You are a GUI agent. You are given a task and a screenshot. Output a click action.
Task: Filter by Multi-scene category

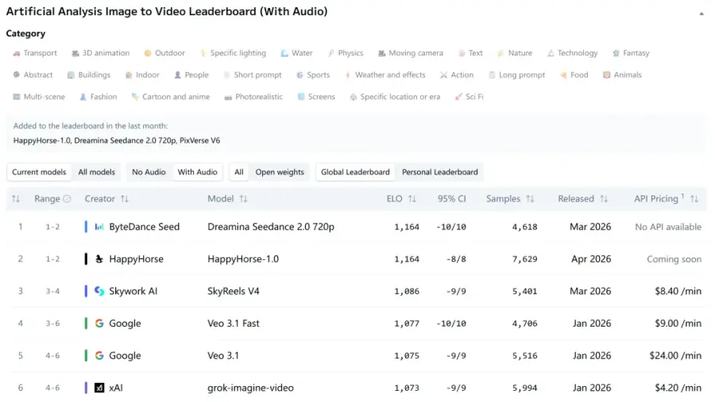pos(39,97)
